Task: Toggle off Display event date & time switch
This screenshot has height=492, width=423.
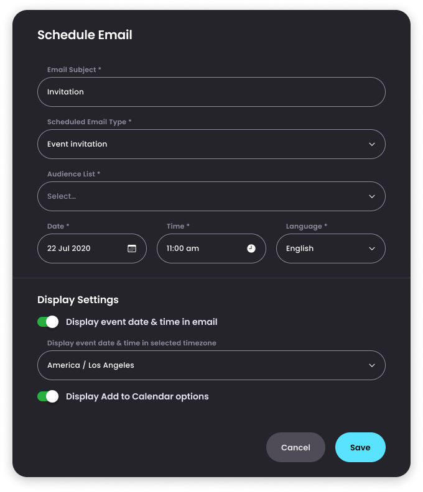Action: (x=48, y=322)
